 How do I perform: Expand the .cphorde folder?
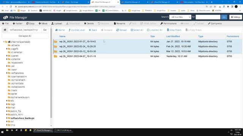click(7, 59)
